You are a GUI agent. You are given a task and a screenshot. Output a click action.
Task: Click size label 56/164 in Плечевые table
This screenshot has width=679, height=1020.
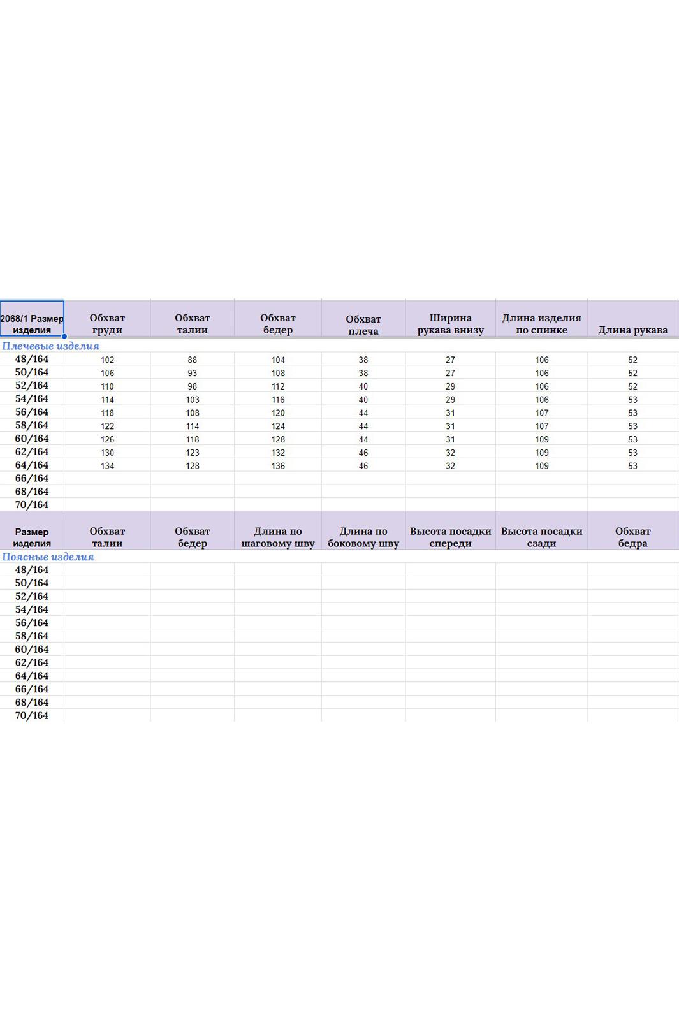click(32, 412)
